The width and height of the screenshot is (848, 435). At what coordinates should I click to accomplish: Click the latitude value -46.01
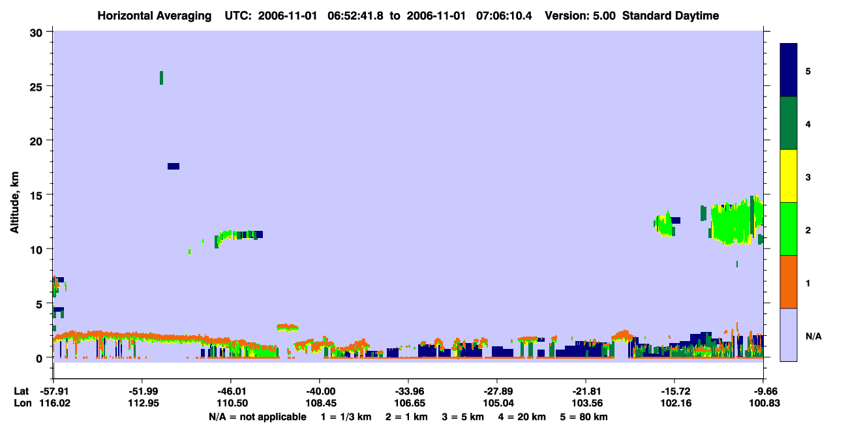tap(231, 391)
